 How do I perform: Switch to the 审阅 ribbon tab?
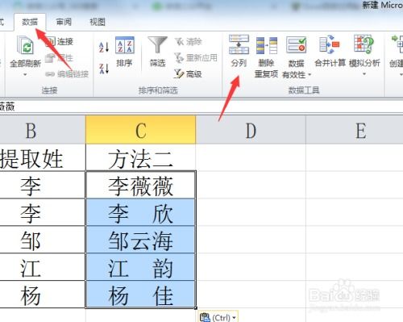[64, 22]
